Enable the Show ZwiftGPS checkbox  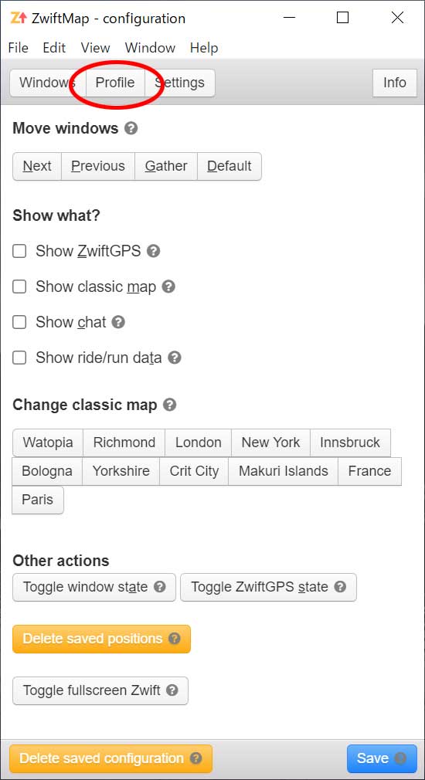pos(19,251)
